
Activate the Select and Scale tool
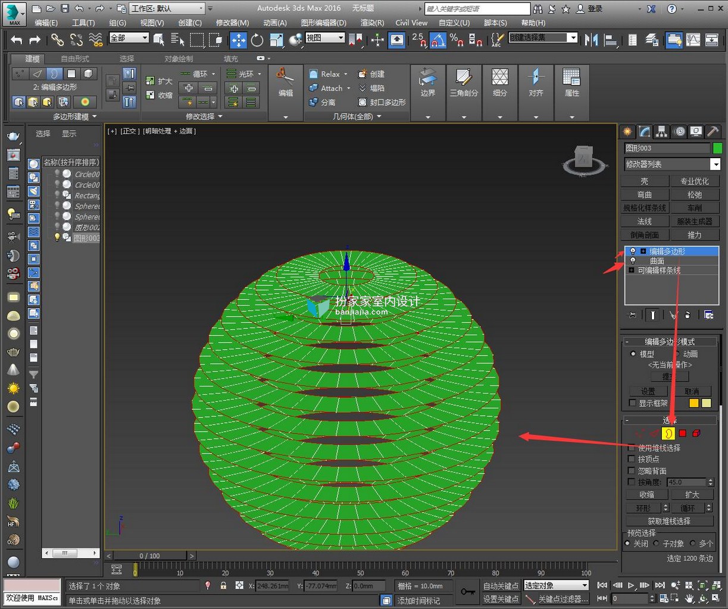276,40
